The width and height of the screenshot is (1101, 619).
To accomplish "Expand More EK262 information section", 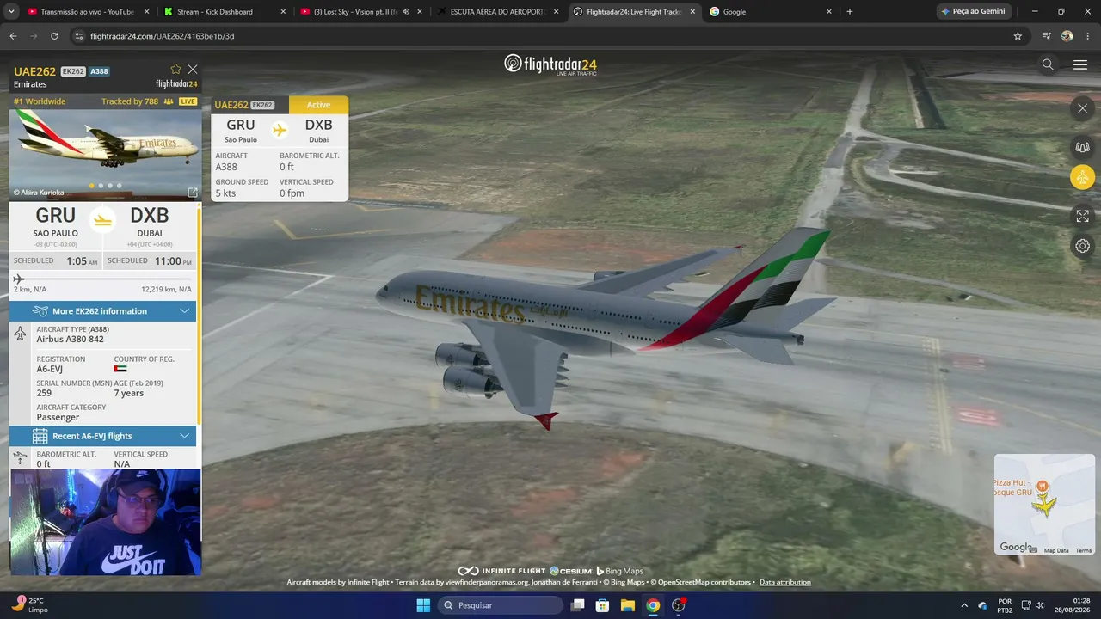I will (102, 311).
